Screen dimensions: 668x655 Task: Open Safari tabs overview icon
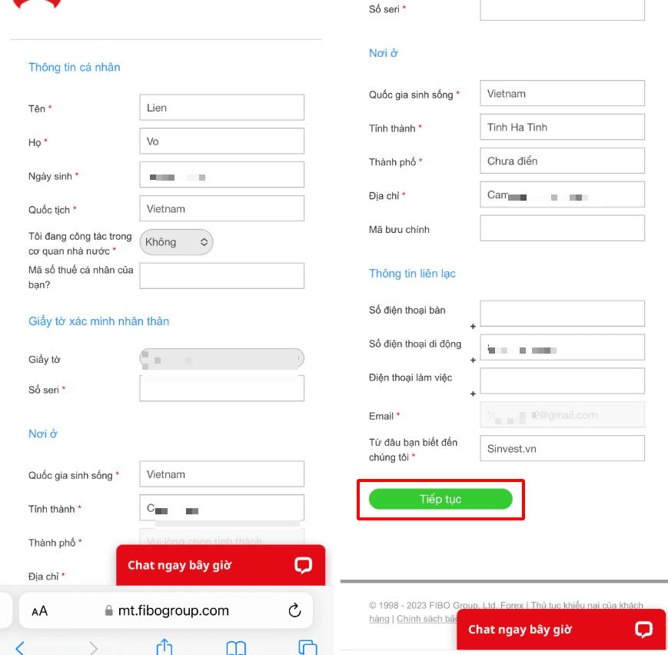(307, 647)
